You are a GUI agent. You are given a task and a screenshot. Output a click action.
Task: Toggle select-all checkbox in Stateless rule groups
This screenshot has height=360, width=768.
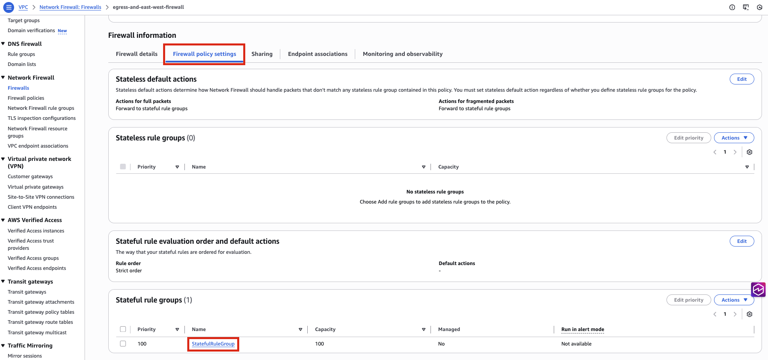tap(123, 167)
